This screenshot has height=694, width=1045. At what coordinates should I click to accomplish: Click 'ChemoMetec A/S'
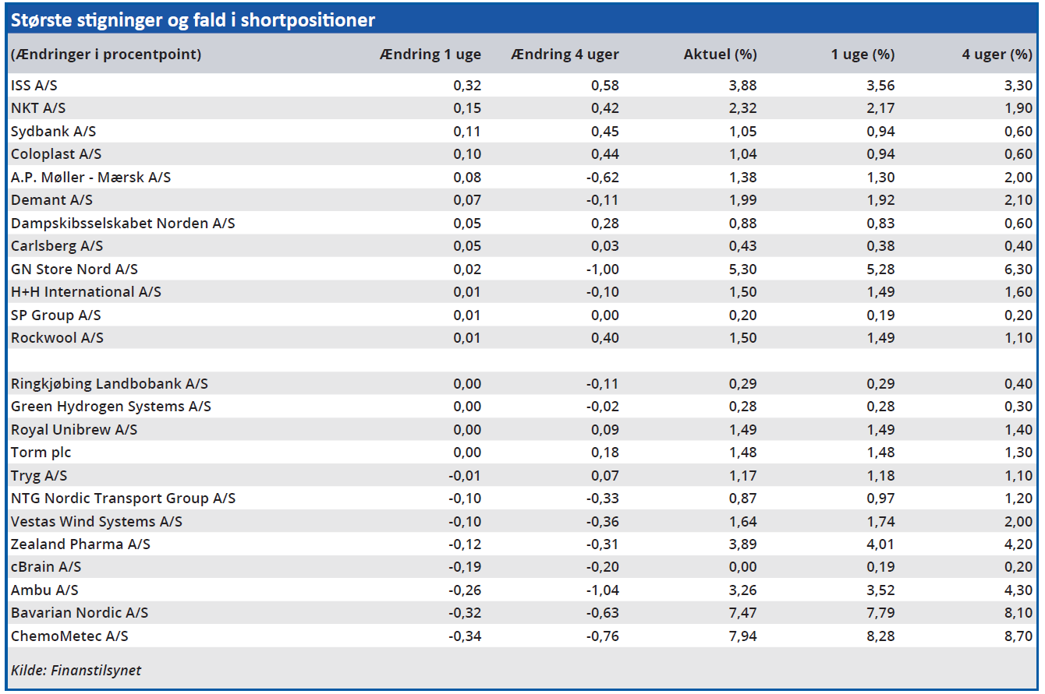[69, 636]
